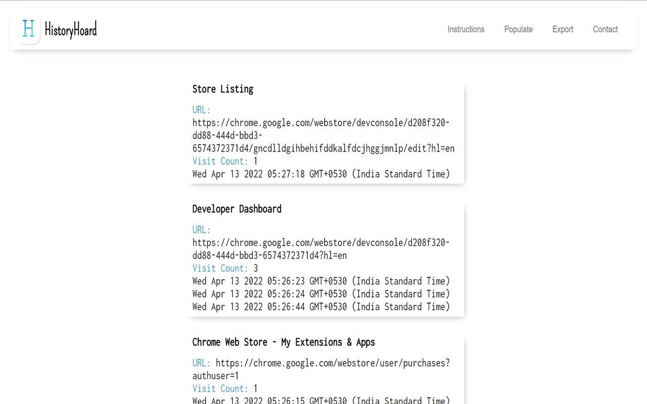Click the Chrome Web Store Visit Count label
The width and height of the screenshot is (647, 404).
[220, 388]
